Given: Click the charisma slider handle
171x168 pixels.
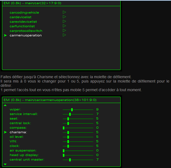Looking at the screenshot, I should tap(68, 132).
